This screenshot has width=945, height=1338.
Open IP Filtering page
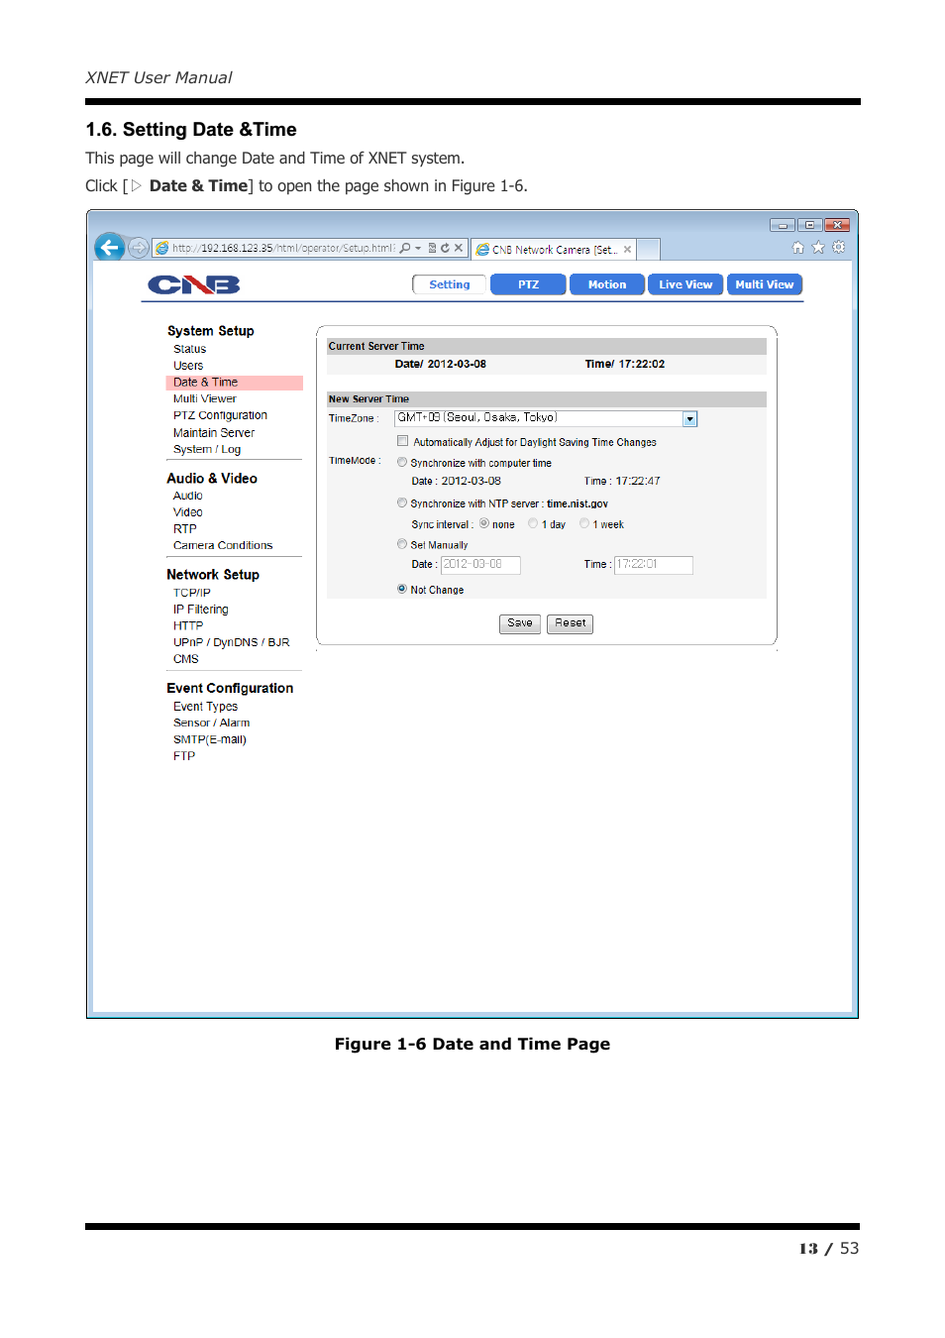click(200, 610)
